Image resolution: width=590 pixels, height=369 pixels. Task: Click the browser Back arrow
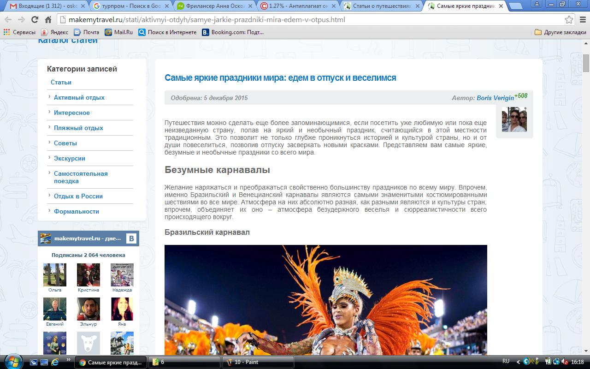[x=8, y=20]
